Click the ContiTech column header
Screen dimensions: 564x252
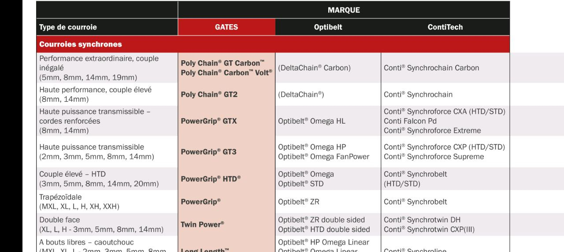pyautogui.click(x=445, y=27)
